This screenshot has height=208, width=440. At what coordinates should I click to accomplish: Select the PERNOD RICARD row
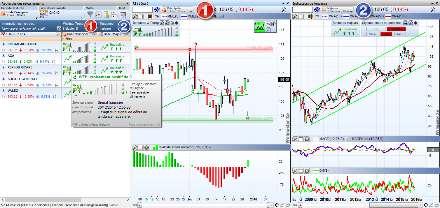pos(65,70)
